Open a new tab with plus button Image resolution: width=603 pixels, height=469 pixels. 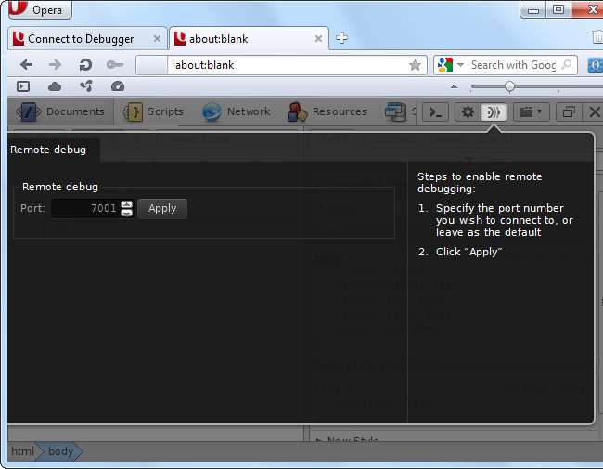pos(341,38)
